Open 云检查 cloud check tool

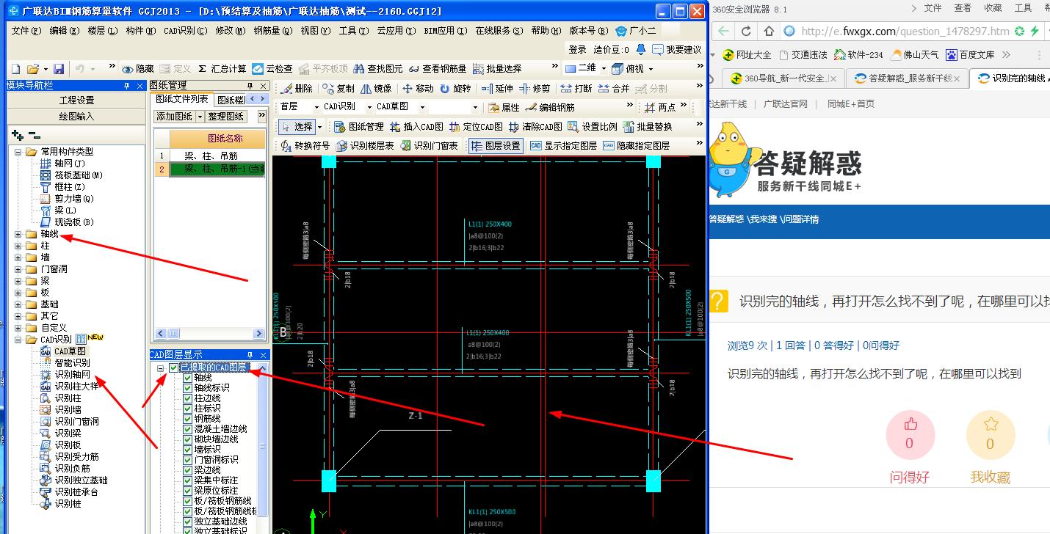[272, 68]
